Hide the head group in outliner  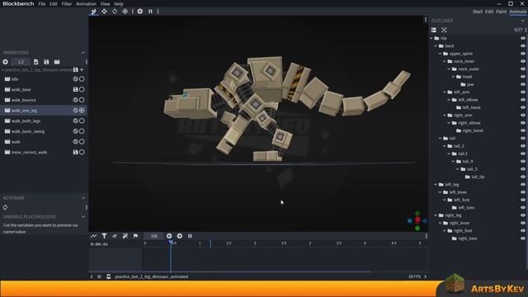(x=522, y=77)
